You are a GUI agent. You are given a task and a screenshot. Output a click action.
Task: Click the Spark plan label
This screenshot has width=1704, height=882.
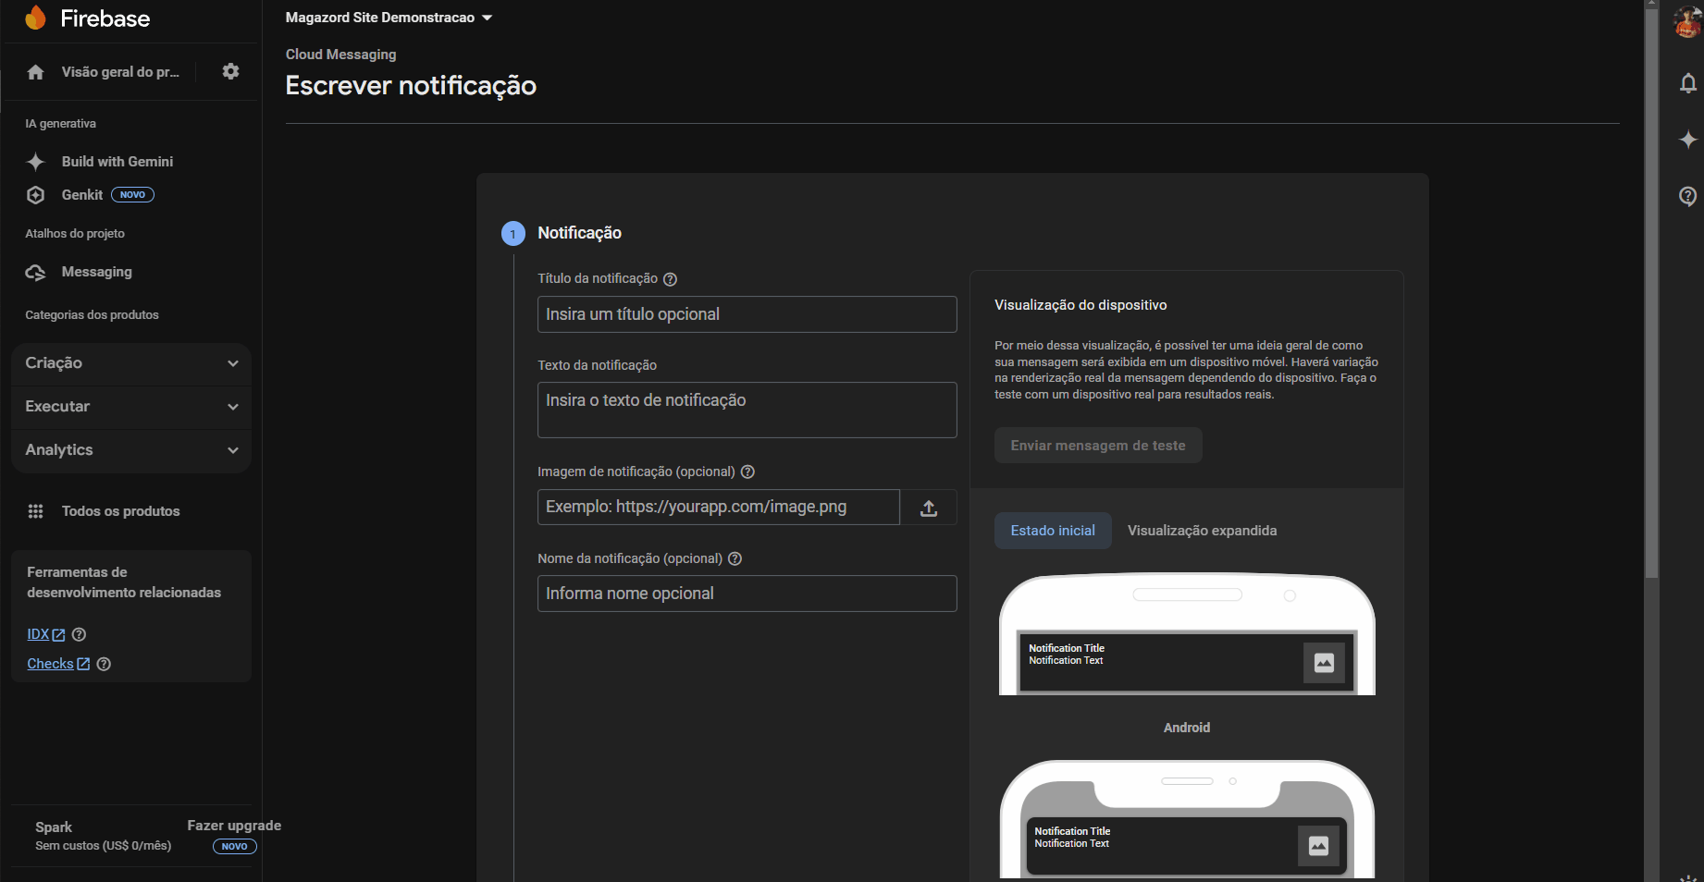(x=54, y=827)
